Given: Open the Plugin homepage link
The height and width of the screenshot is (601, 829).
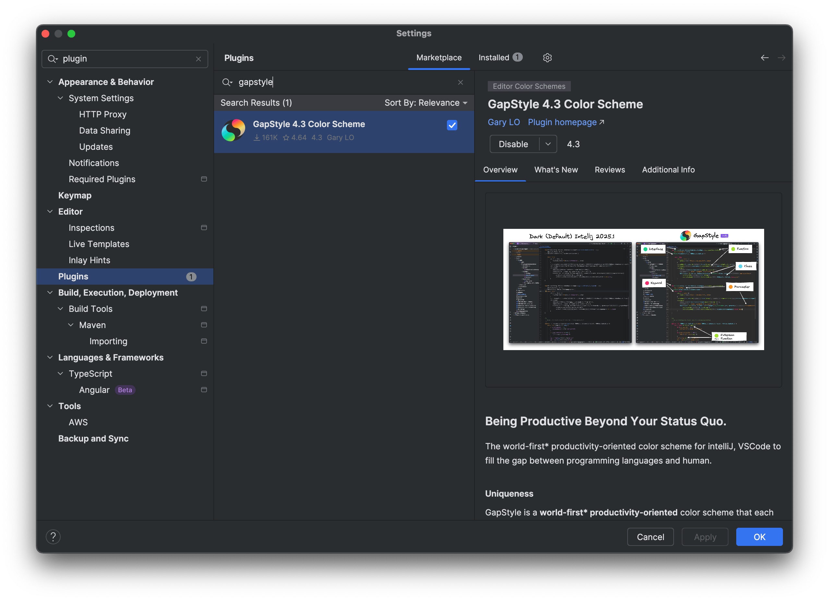Looking at the screenshot, I should (x=562, y=123).
